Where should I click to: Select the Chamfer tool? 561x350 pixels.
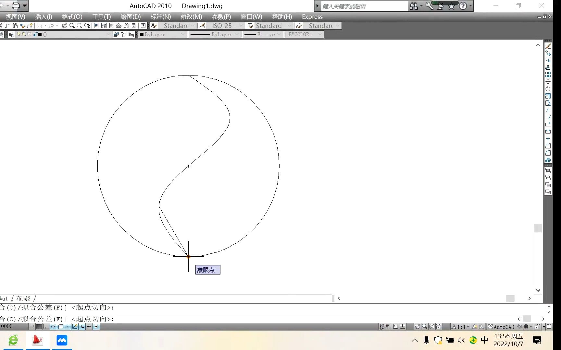click(548, 146)
